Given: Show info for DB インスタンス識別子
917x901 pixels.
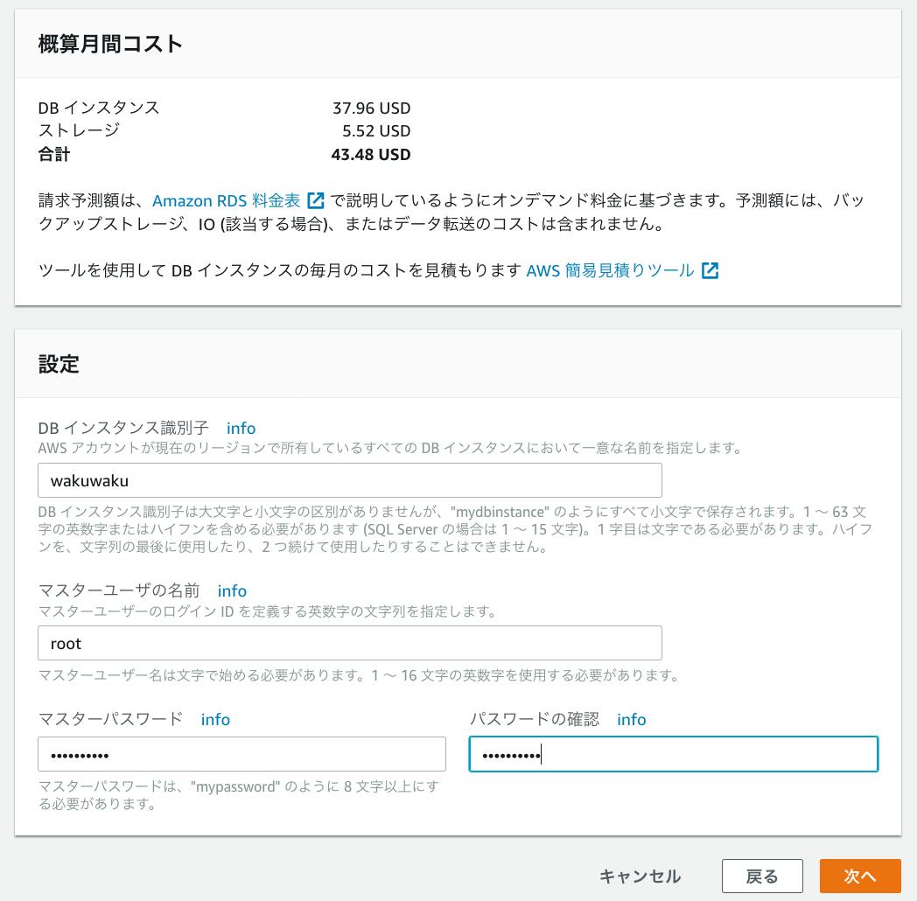Looking at the screenshot, I should [241, 428].
